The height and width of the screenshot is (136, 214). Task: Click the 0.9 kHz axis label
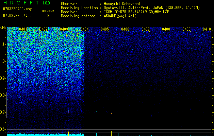[x=3, y=78]
